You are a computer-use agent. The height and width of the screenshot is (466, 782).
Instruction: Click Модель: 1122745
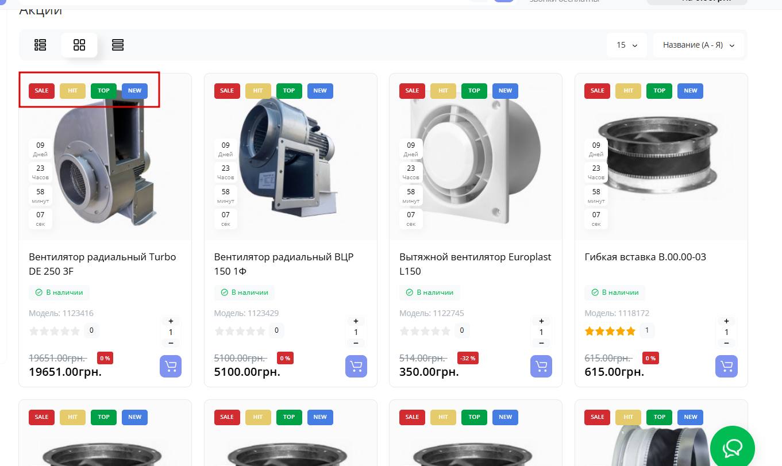click(x=432, y=313)
